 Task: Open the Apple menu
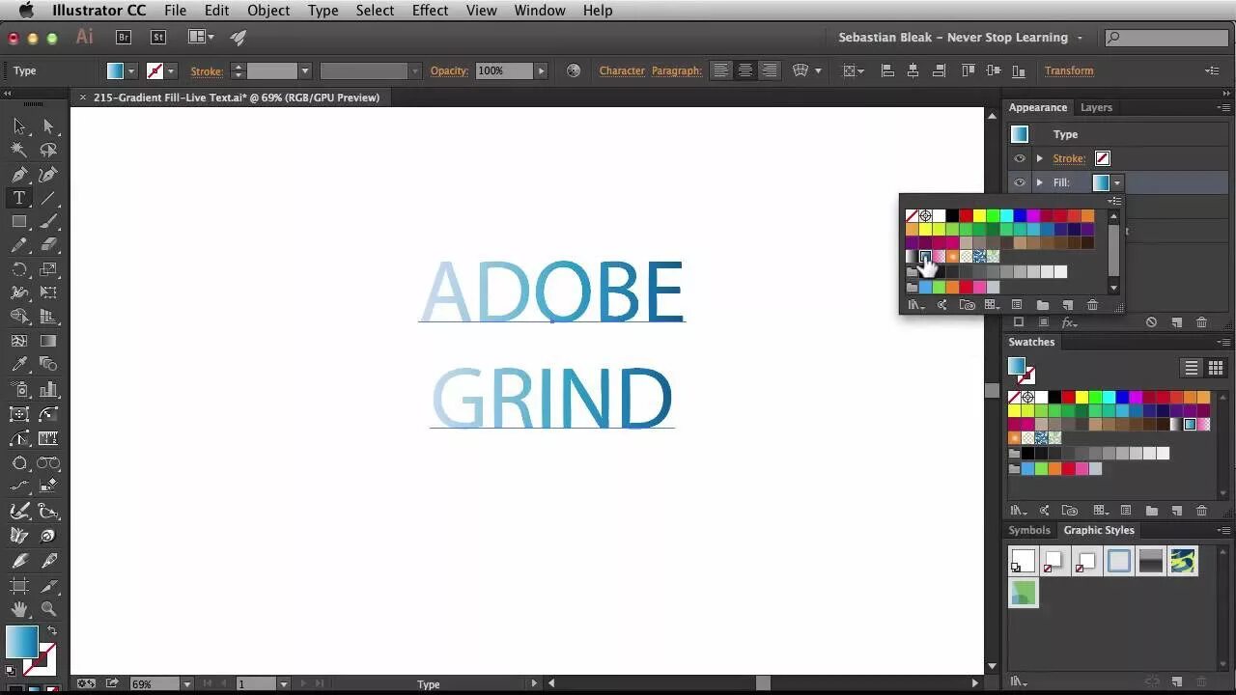(x=26, y=11)
